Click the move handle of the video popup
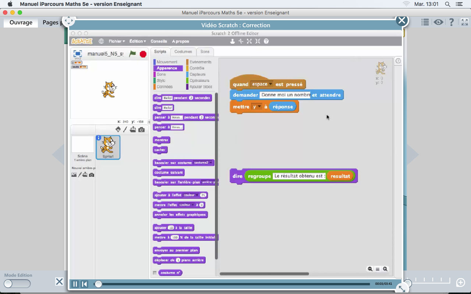471x294 pixels. 69,21
